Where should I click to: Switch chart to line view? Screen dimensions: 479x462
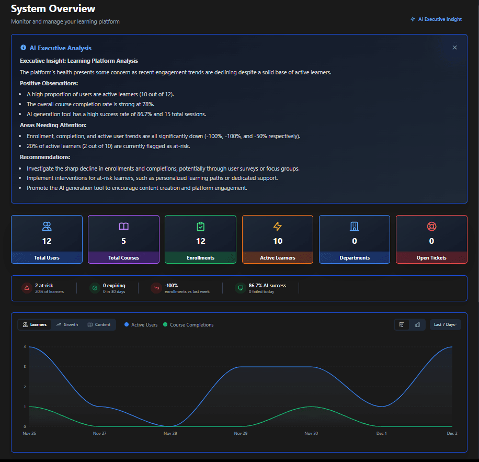402,324
